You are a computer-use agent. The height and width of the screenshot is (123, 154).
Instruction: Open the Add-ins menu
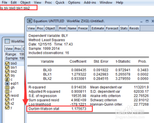pos(90,2)
